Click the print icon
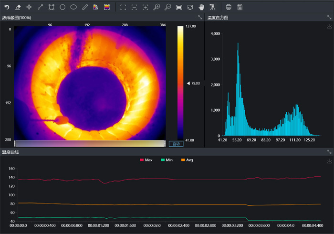 (x=229, y=7)
